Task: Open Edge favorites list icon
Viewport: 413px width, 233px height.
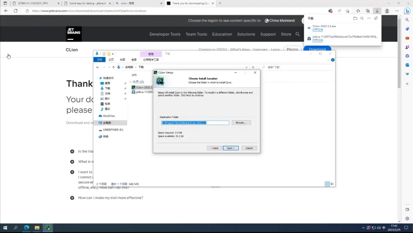Action: (358, 11)
